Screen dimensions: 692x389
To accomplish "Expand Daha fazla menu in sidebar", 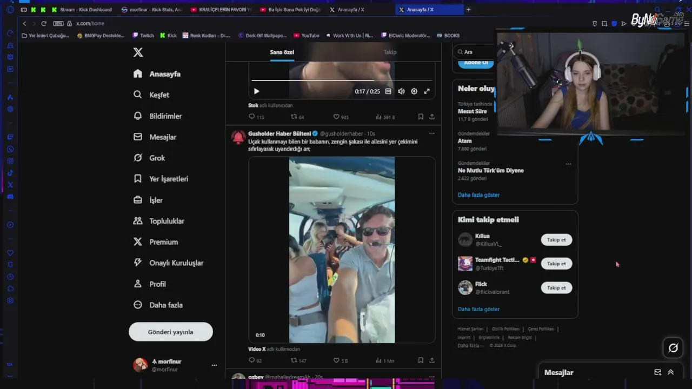I will point(158,305).
